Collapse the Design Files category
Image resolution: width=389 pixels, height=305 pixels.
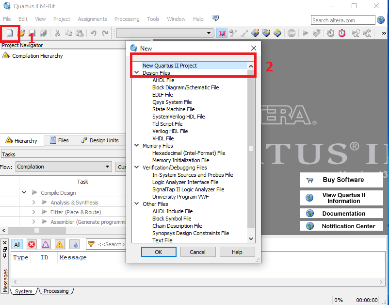click(x=136, y=72)
